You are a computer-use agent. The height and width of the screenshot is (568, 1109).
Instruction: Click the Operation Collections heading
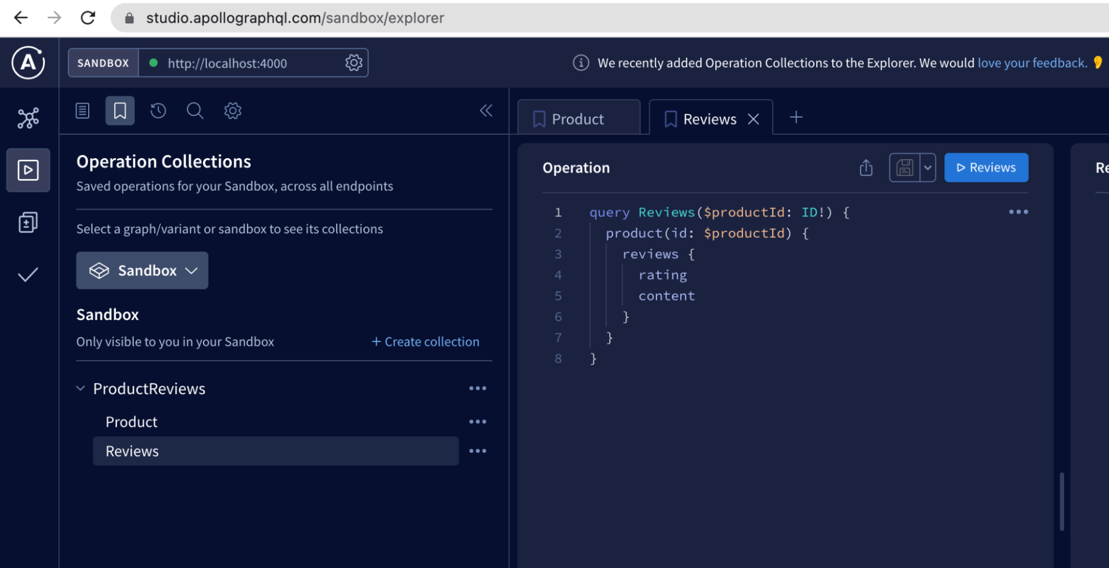[164, 161]
